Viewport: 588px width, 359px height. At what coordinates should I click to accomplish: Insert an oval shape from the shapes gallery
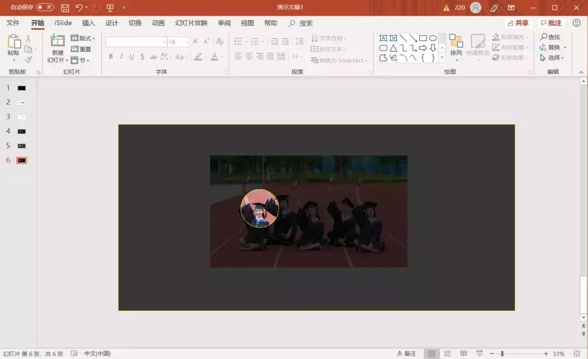(434, 38)
